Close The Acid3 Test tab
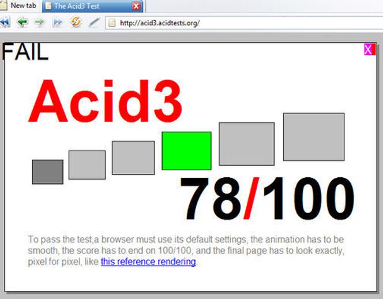The image size is (383, 299). pyautogui.click(x=136, y=6)
